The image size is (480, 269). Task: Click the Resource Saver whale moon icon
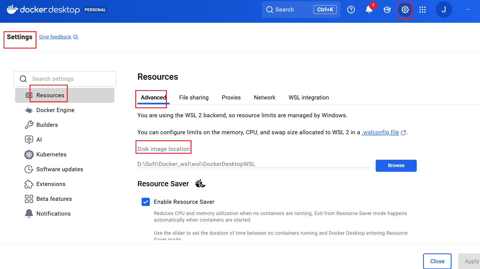[200, 184]
